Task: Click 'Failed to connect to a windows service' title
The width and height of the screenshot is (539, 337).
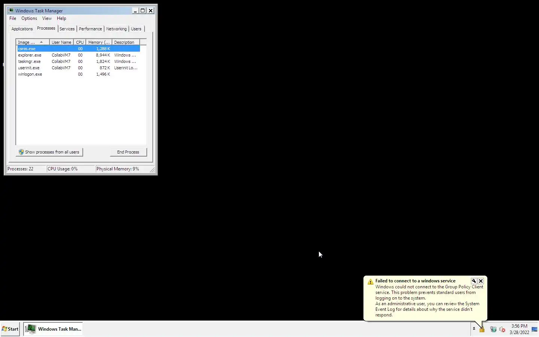Action: pyautogui.click(x=415, y=281)
